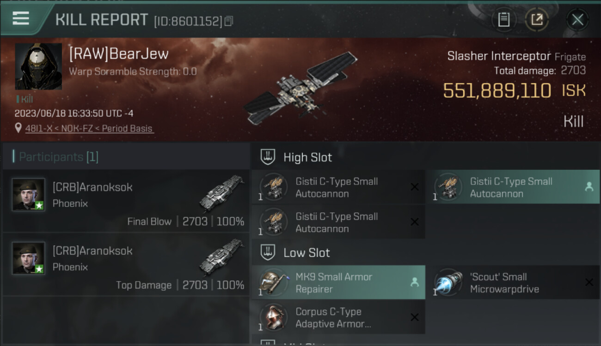Tap the dropped marker on MK9 Armor Repairer

[x=415, y=282]
